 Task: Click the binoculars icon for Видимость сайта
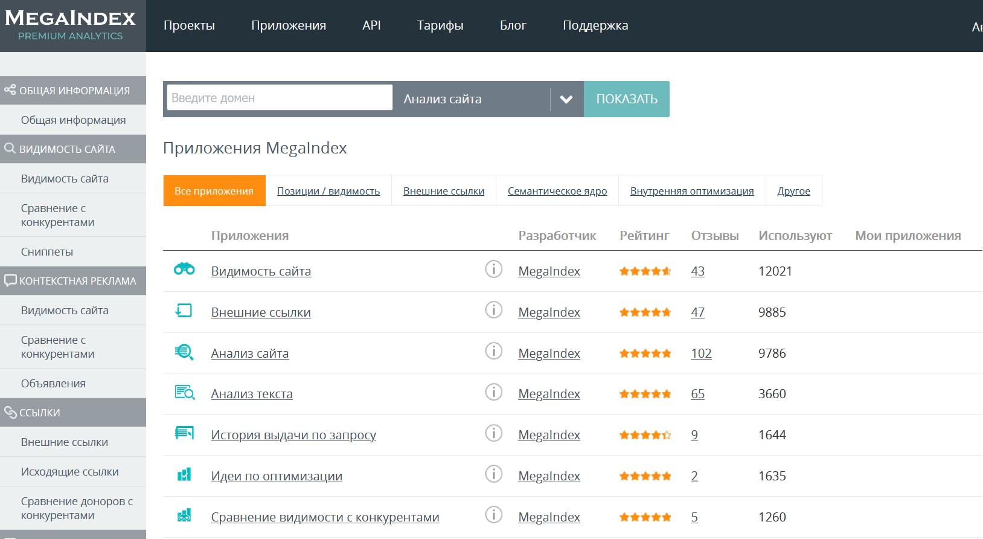point(184,269)
